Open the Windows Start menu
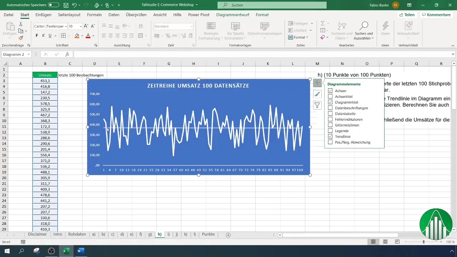This screenshot has width=457, height=257. pyautogui.click(x=7, y=251)
